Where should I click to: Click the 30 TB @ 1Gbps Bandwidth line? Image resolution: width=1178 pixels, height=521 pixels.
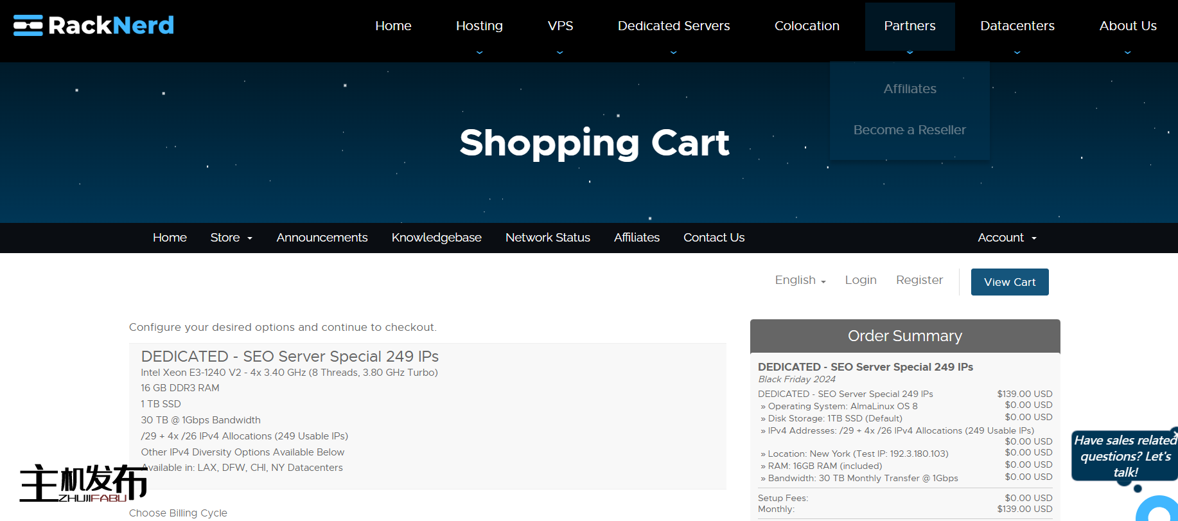click(x=200, y=420)
